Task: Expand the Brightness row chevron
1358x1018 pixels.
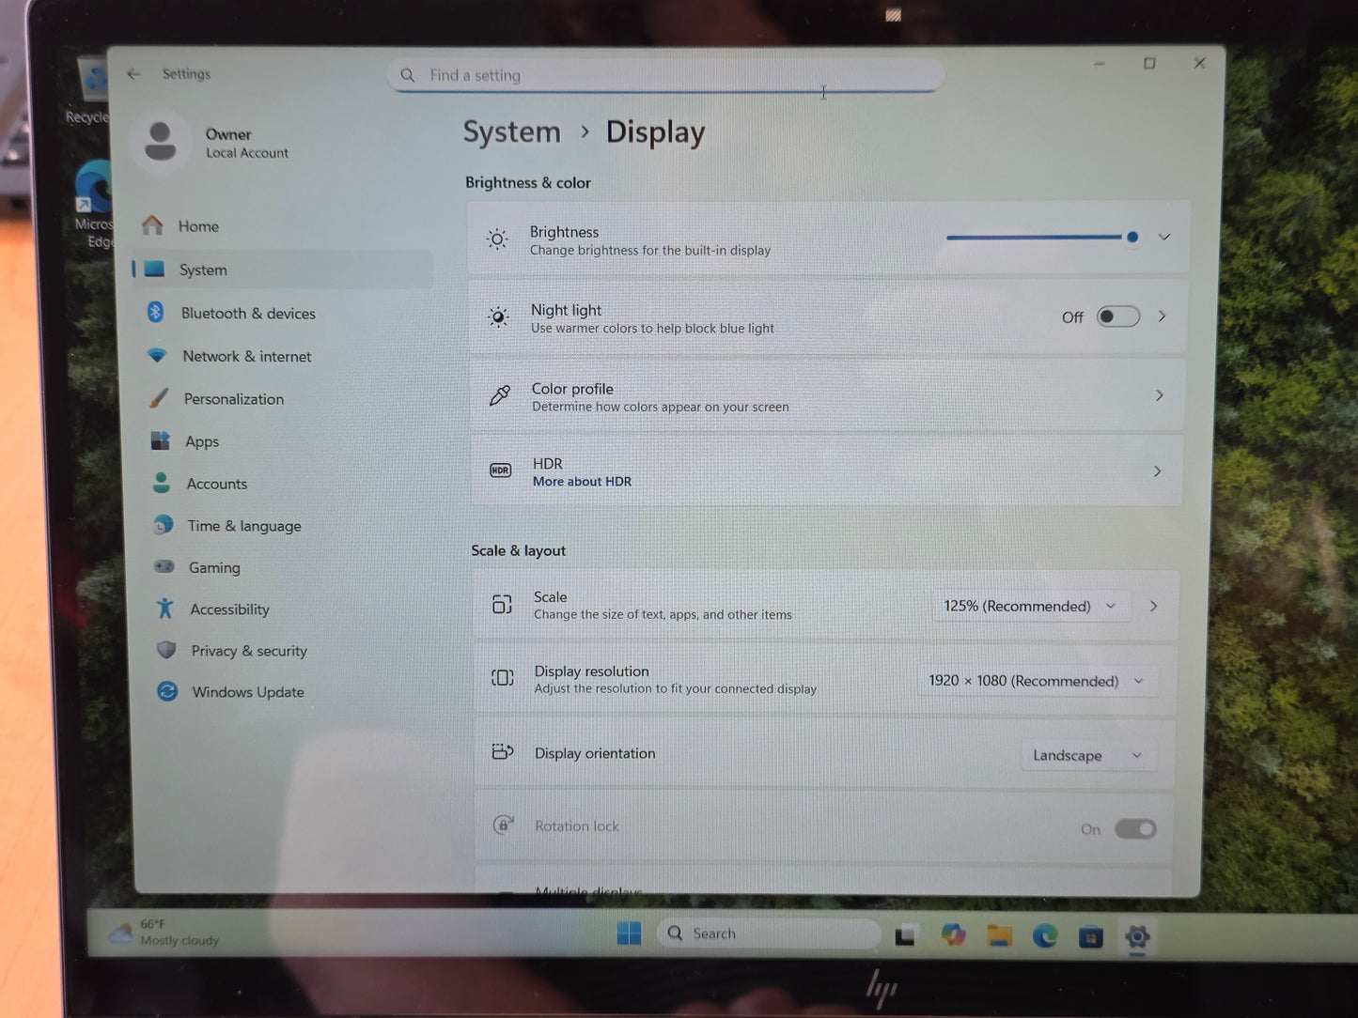Action: click(x=1164, y=237)
